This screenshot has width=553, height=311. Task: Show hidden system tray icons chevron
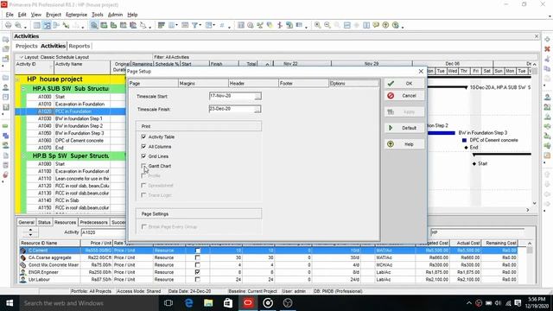468,303
